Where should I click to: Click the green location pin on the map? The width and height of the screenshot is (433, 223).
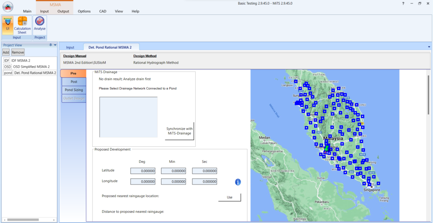pyautogui.click(x=327, y=148)
